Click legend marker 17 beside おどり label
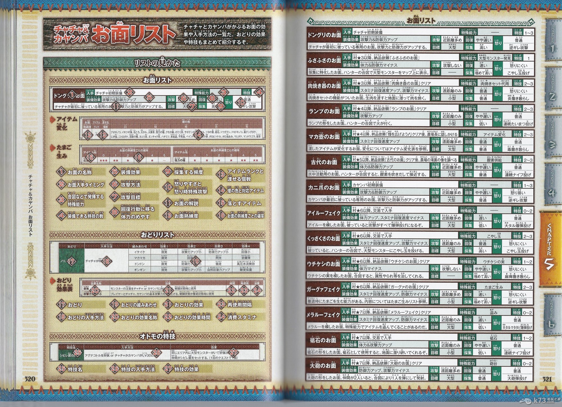The height and width of the screenshot is (407, 562). click(61, 304)
